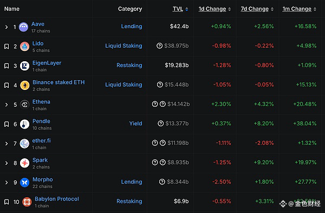
Task: Expand the Aave row chevron
Action: tap(6, 27)
